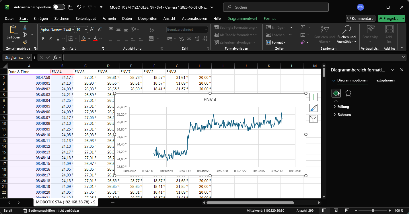Select the Effects pentagon icon

click(348, 93)
